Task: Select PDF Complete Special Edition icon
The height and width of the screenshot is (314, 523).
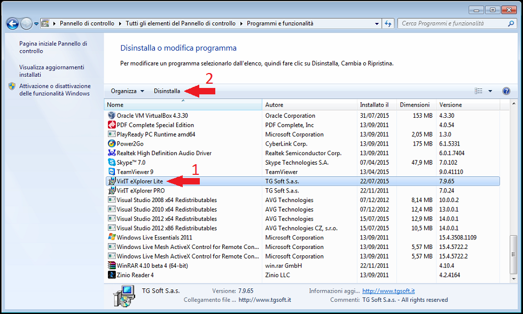Action: point(112,125)
